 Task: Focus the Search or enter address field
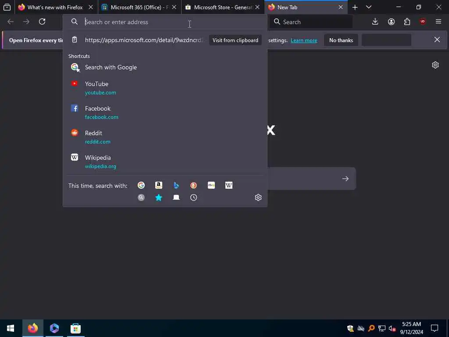click(x=165, y=22)
